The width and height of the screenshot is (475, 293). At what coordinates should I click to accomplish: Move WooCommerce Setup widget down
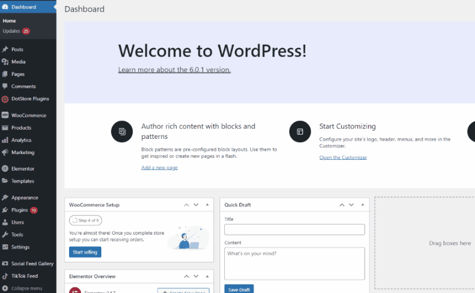click(196, 205)
